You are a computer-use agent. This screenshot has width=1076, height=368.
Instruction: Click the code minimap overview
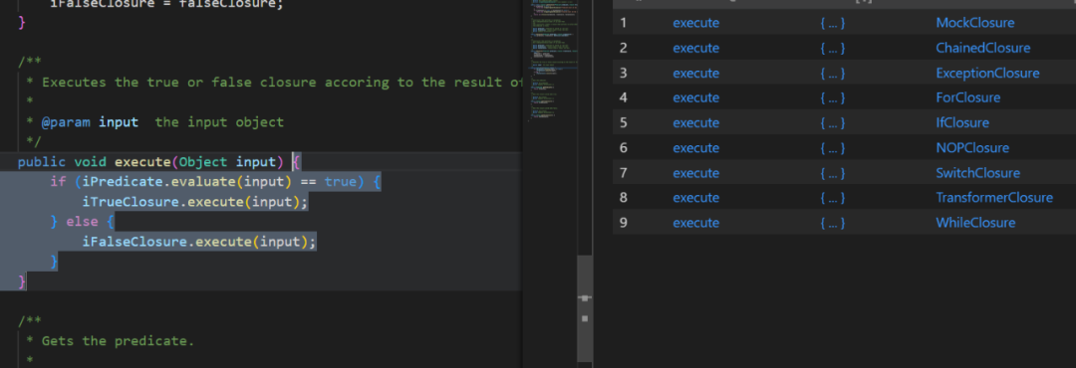pyautogui.click(x=552, y=62)
